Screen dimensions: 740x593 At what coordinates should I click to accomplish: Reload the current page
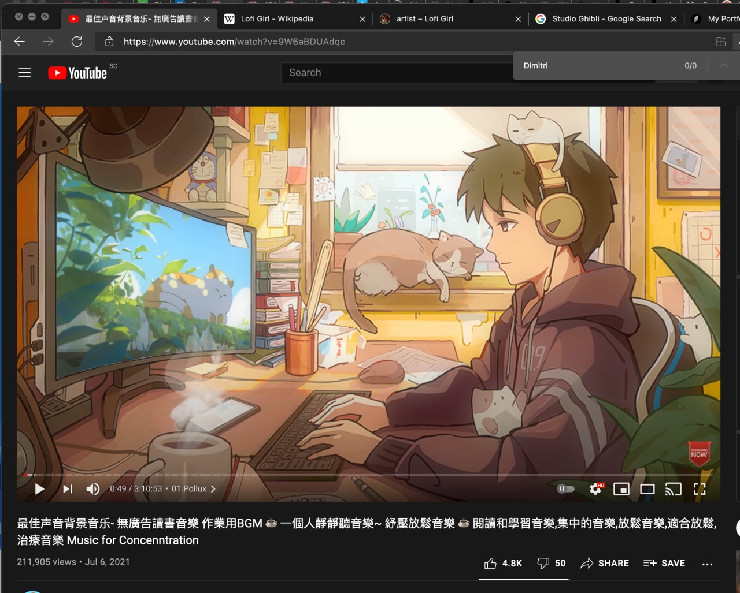[x=77, y=42]
